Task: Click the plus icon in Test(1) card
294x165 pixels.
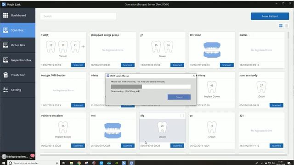Action: tap(83, 46)
